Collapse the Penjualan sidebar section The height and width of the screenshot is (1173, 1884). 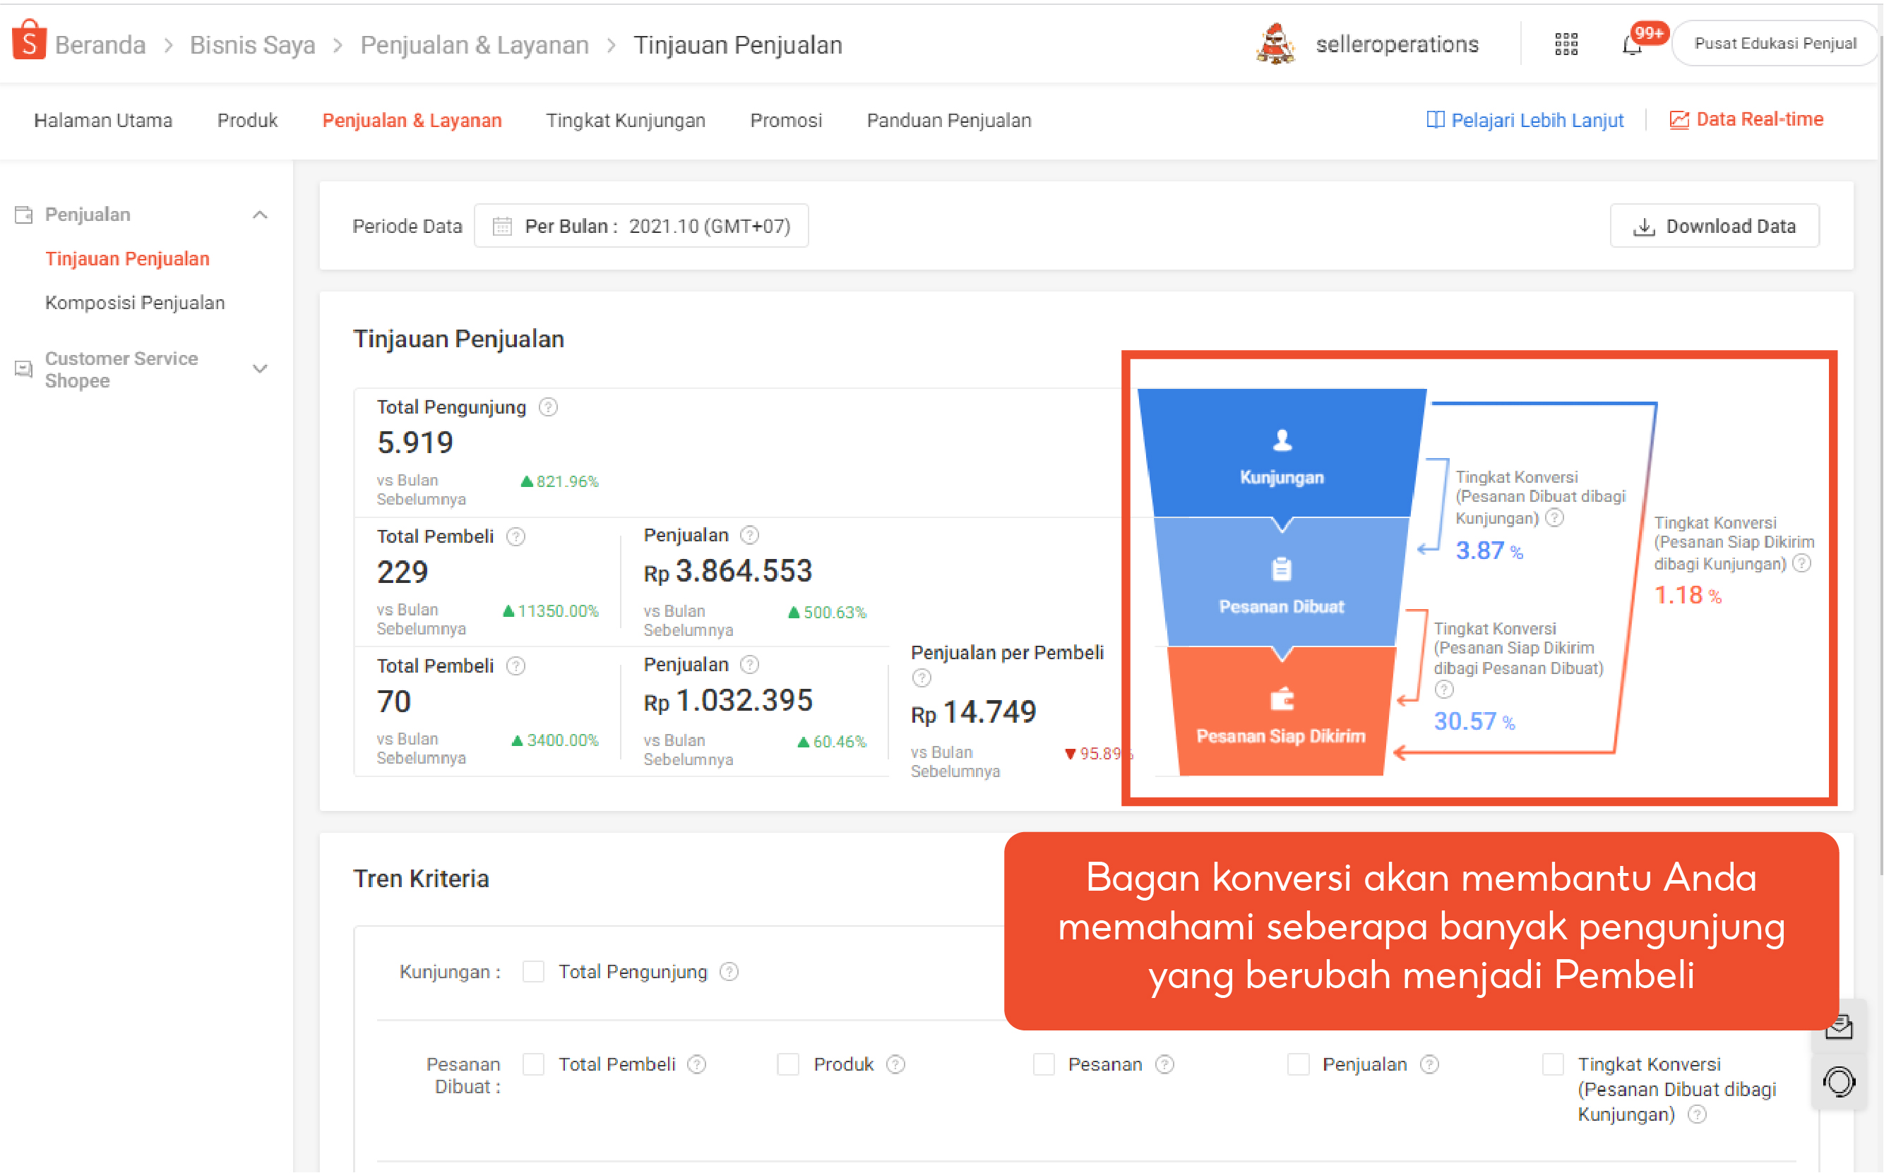pos(260,215)
